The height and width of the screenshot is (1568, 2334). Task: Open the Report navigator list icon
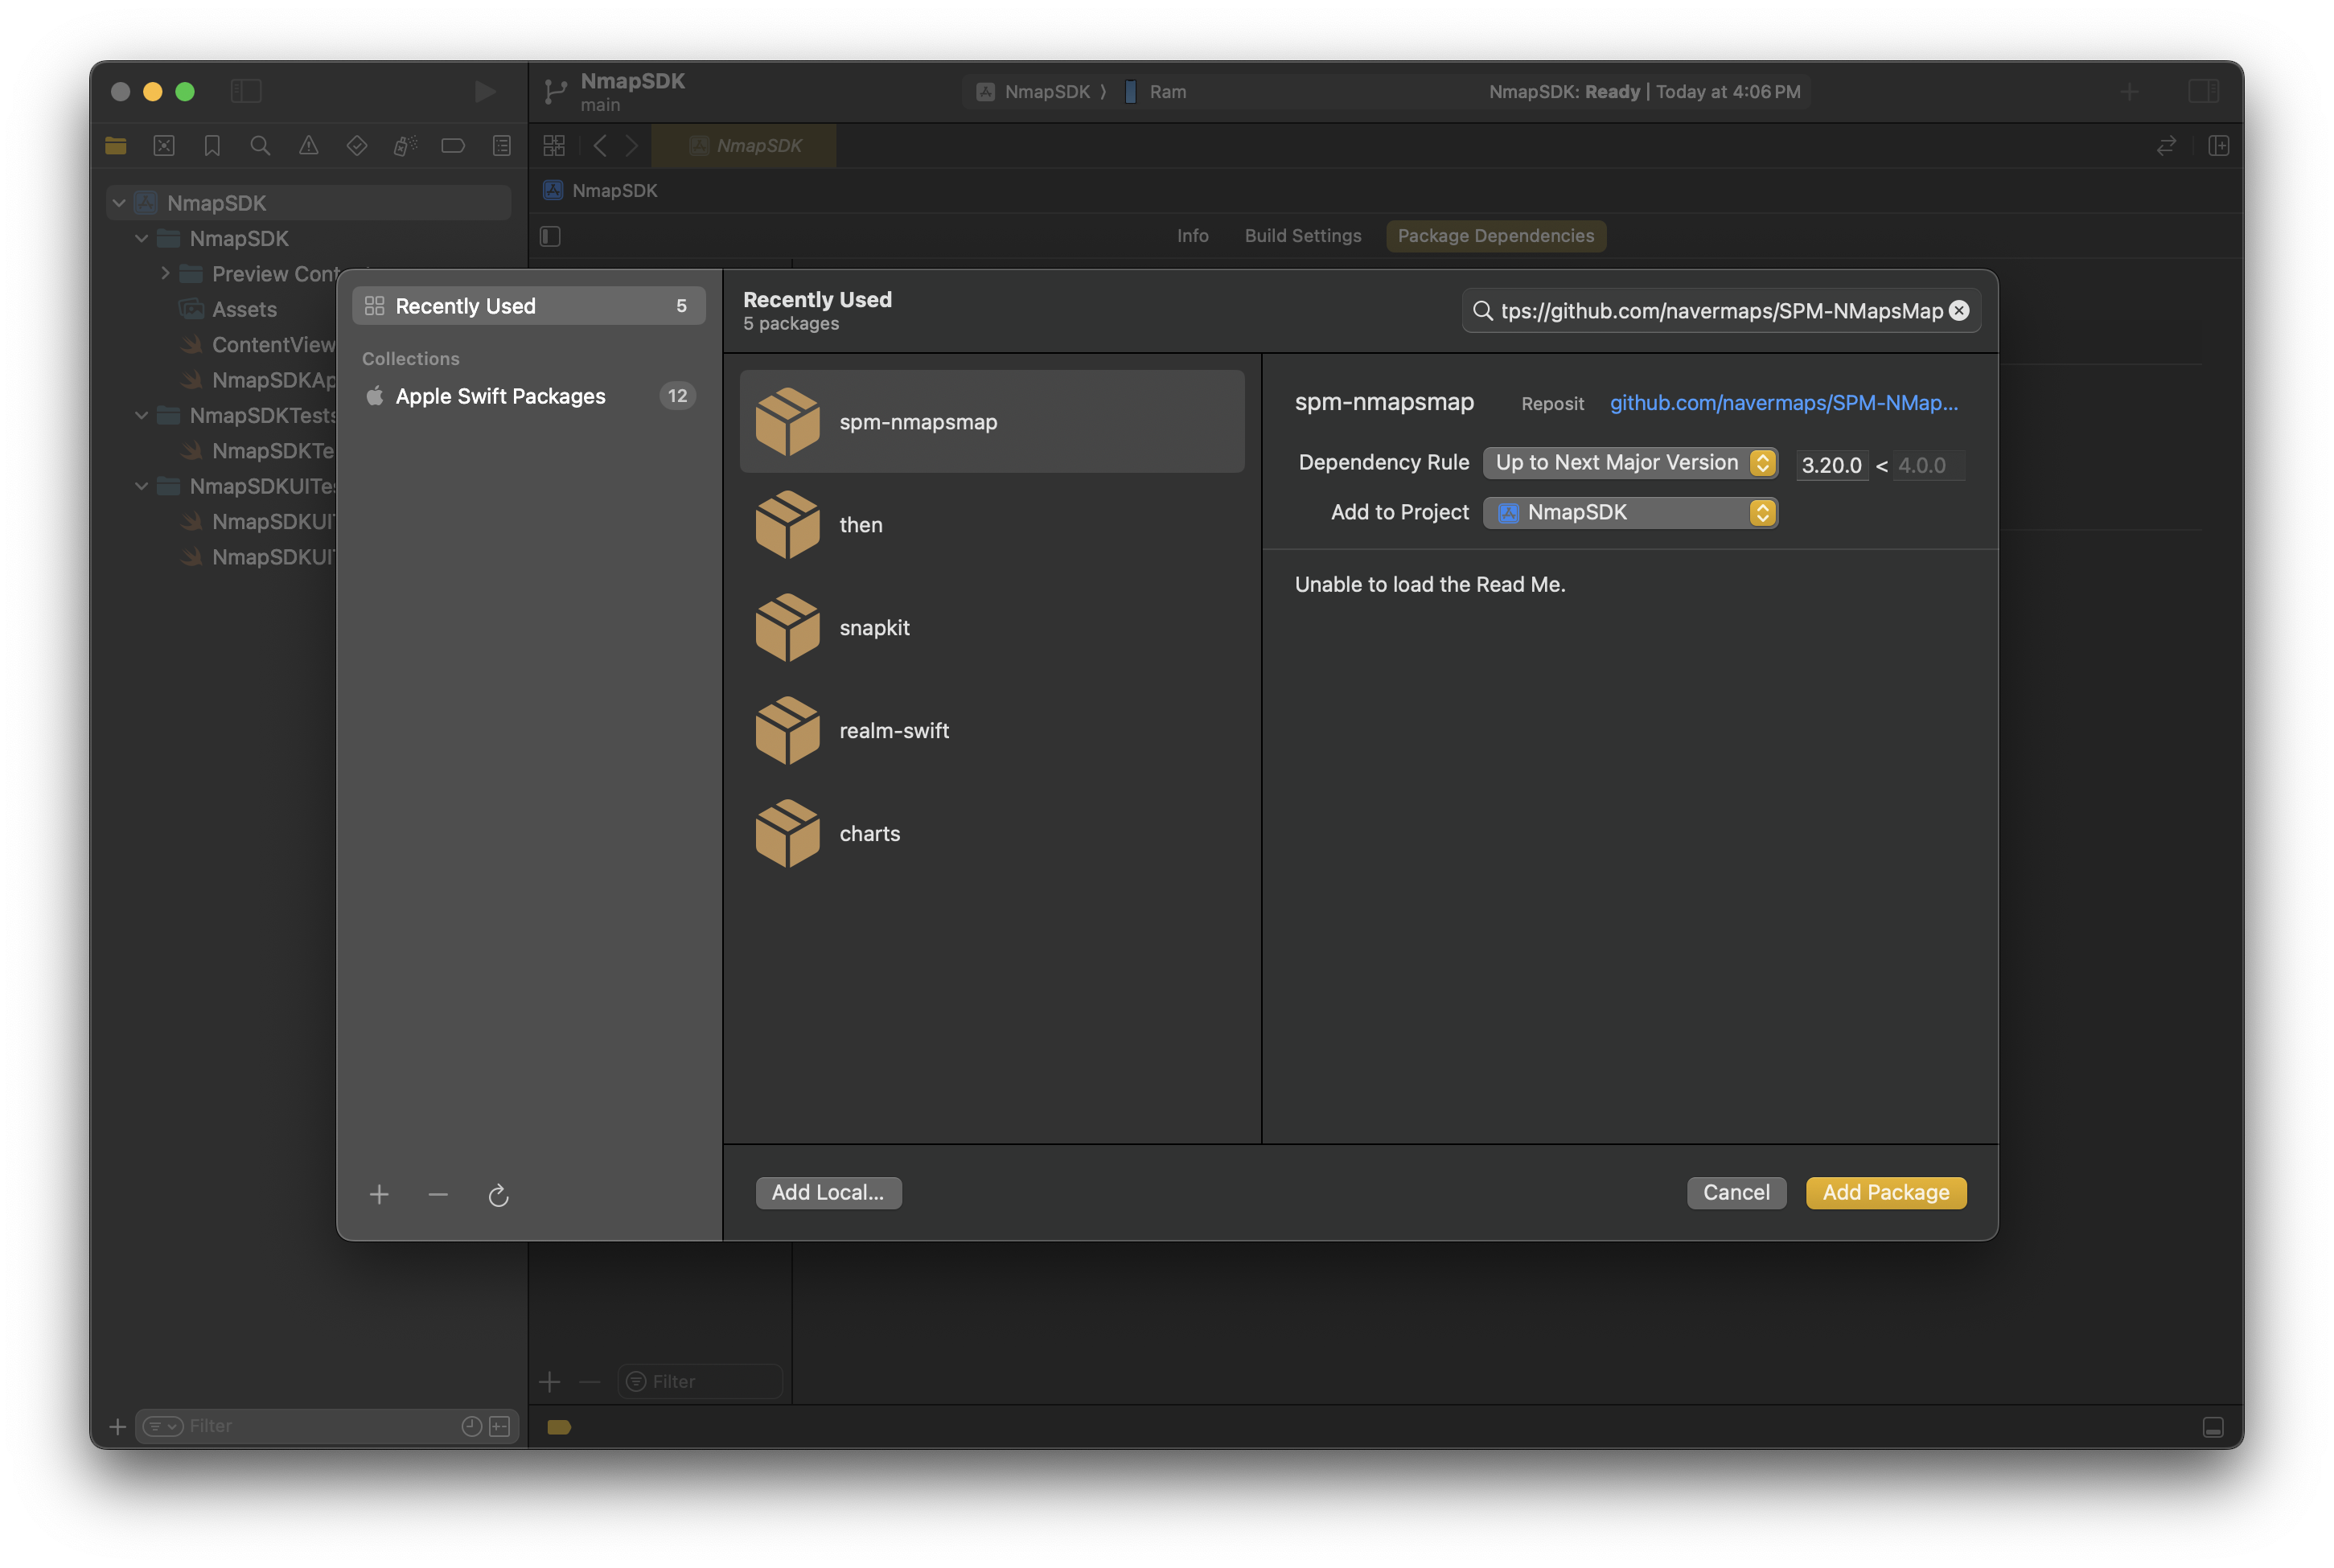pyautogui.click(x=502, y=146)
